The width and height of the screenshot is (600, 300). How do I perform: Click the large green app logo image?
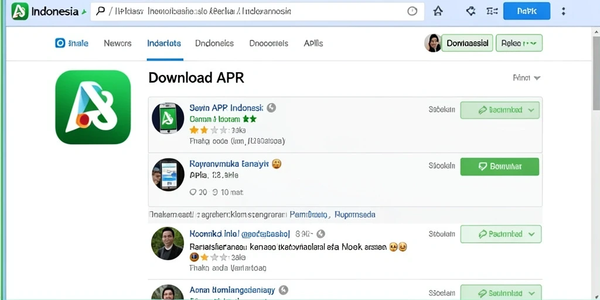pyautogui.click(x=93, y=107)
